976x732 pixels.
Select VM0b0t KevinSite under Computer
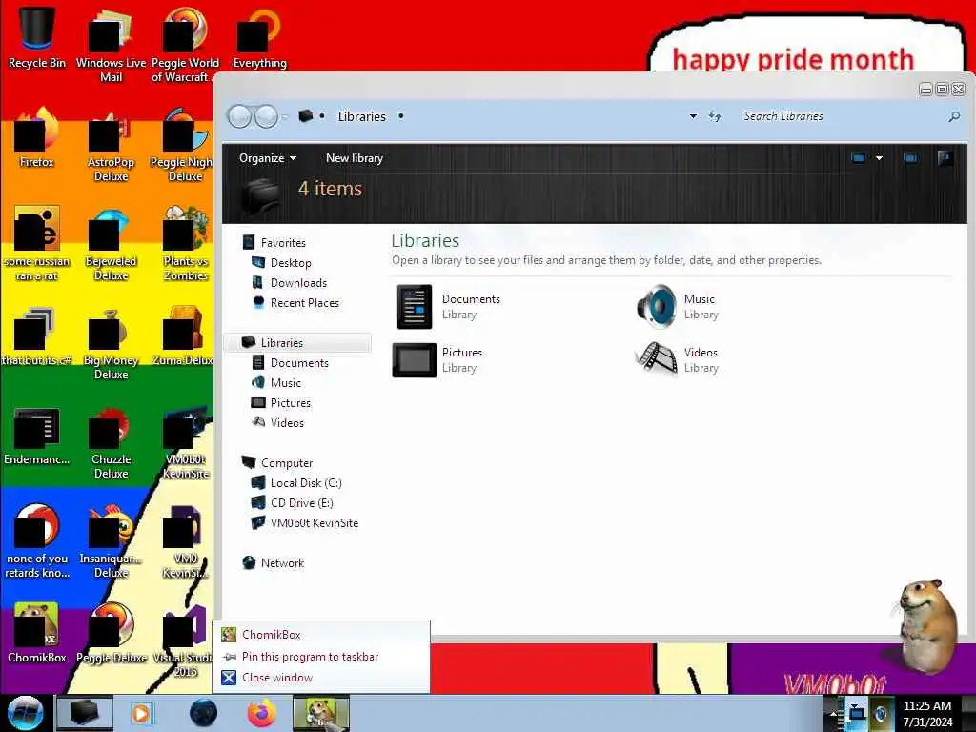click(x=315, y=523)
